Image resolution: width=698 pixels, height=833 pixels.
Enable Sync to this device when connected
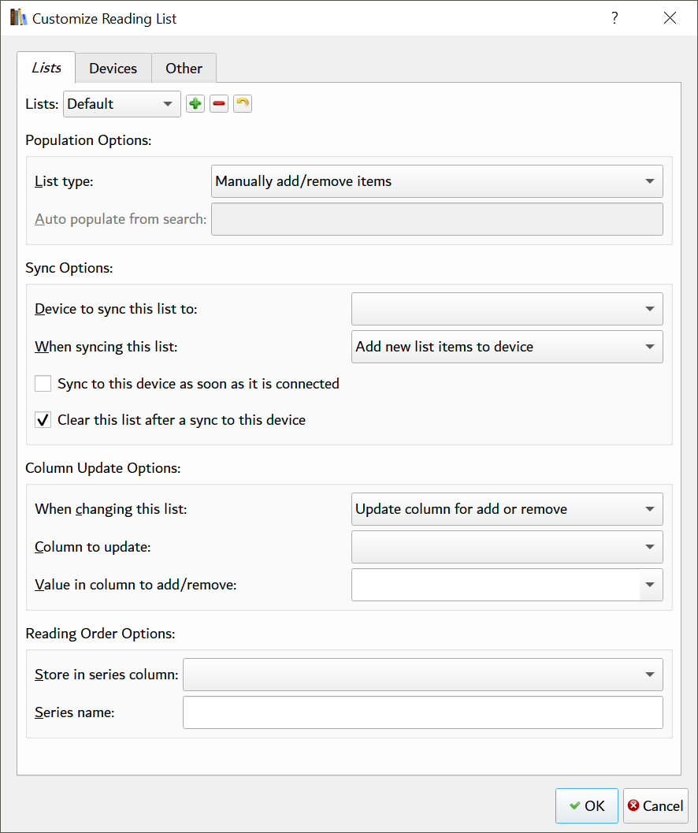point(43,385)
